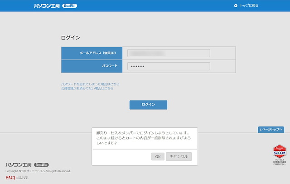The image size is (290, 184).
Task: Click the footer パソコン工房 logo
Action: coord(19,165)
